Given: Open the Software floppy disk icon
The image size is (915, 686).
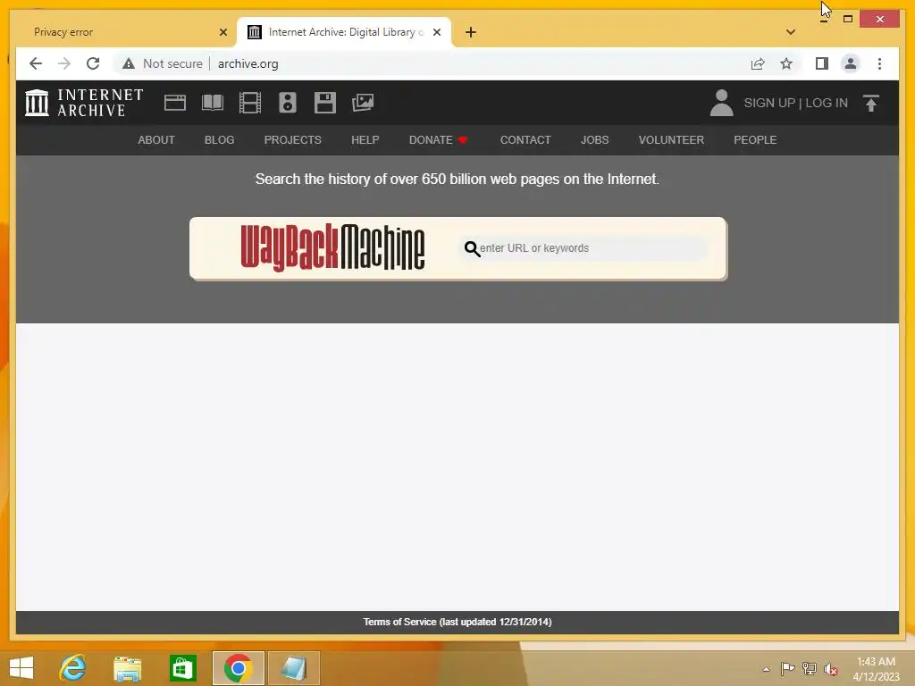Looking at the screenshot, I should click(x=325, y=103).
